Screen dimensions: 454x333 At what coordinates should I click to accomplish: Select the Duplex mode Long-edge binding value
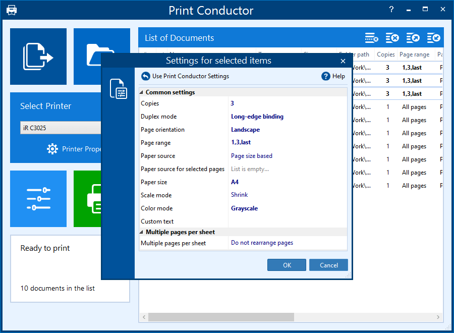[257, 117]
